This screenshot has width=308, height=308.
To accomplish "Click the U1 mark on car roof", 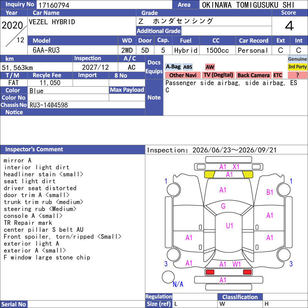I will pos(229,226).
